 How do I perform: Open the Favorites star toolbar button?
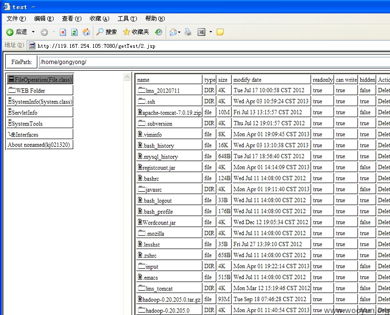coord(136,32)
